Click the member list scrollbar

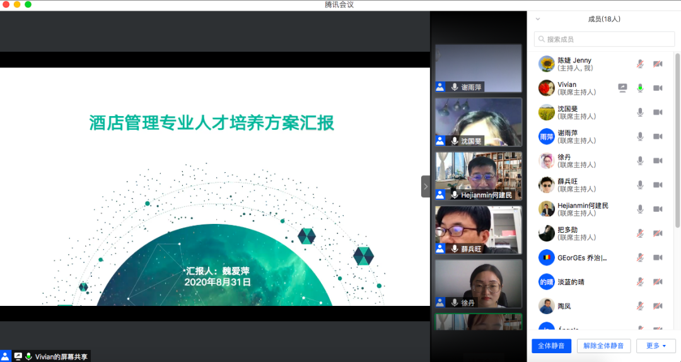[x=678, y=139]
